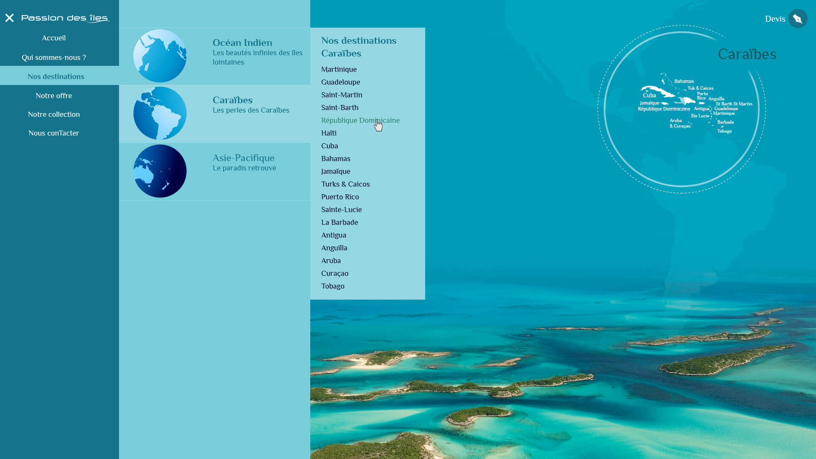Open a quote via the Devis pen icon

[x=798, y=18]
